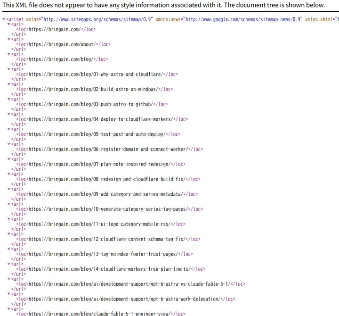Click the 01-why-astro-and-cloudflare URL text
The width and height of the screenshot is (339, 316).
tap(96, 75)
